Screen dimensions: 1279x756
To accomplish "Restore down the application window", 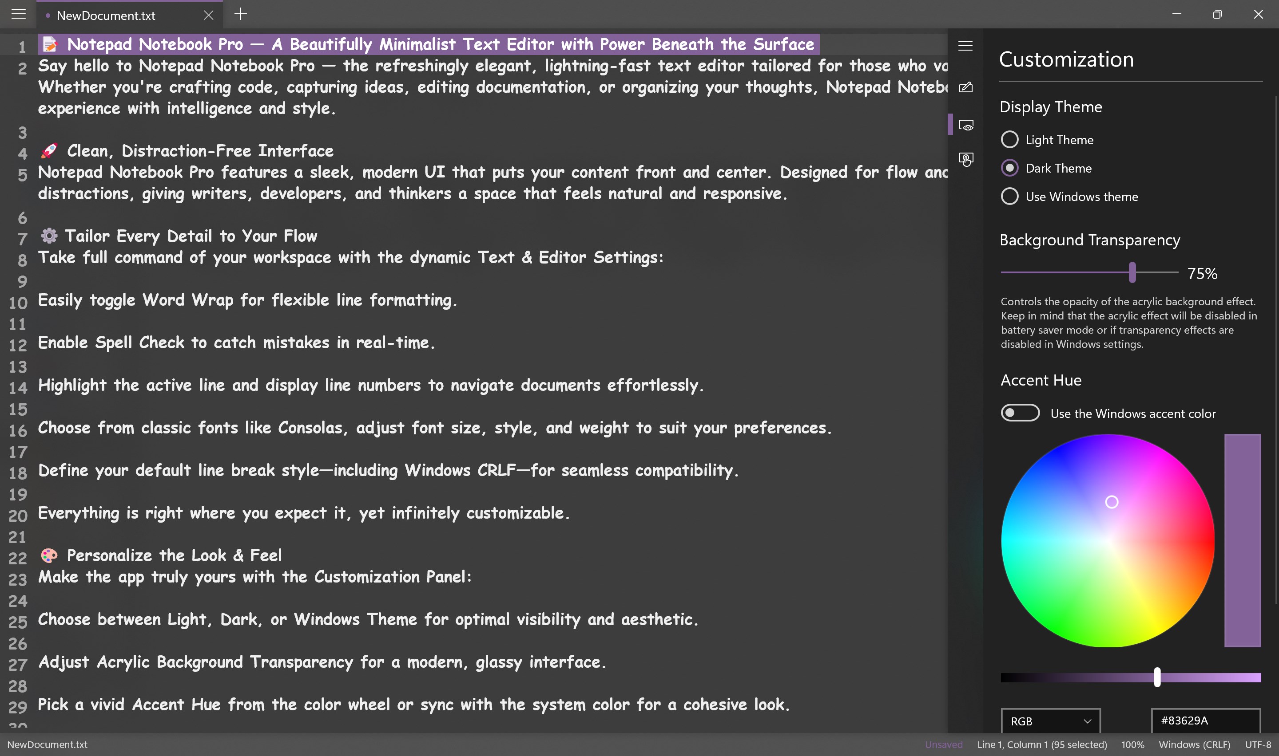I will (x=1217, y=14).
